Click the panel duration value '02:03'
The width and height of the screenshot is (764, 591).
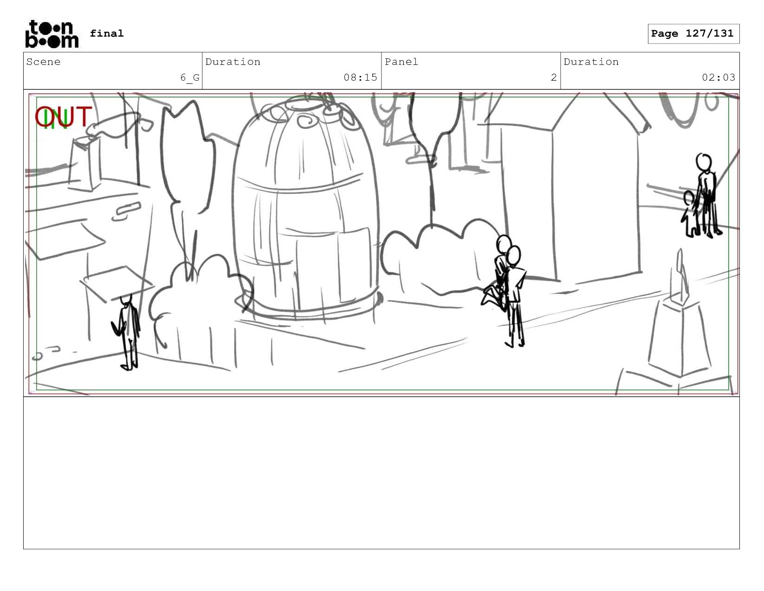point(719,77)
